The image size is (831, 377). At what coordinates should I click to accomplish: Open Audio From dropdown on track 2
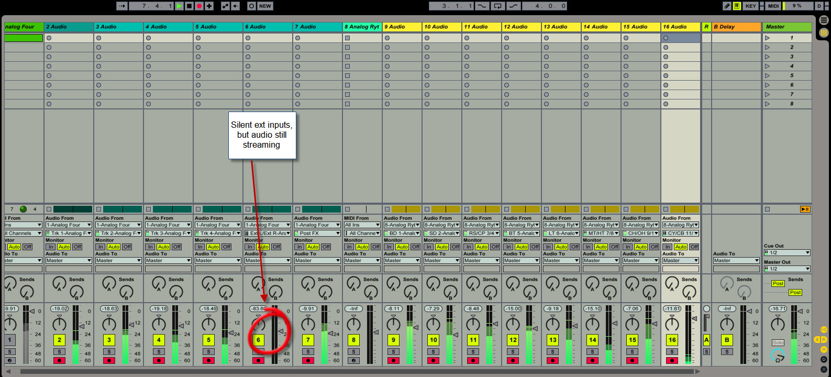pos(69,225)
